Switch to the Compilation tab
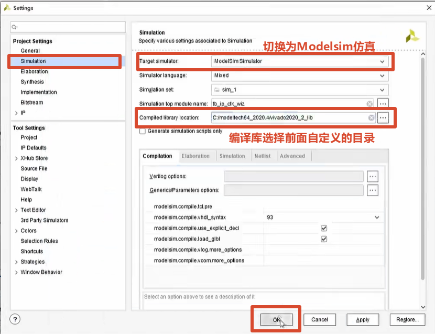This screenshot has height=334, width=435. [157, 156]
